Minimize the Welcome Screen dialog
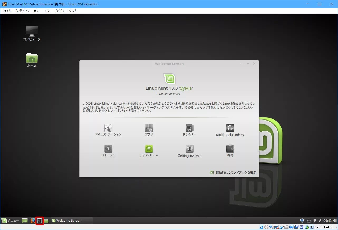 pyautogui.click(x=242, y=64)
